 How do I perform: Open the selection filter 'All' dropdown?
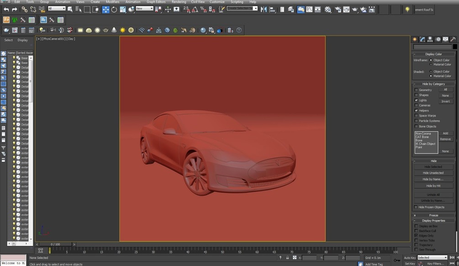pos(57,9)
